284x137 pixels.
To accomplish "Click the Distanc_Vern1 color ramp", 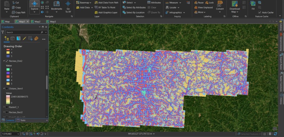I will point(8,100).
